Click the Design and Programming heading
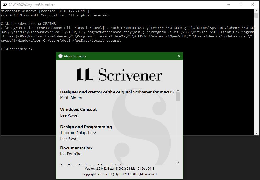This screenshot has width=260, height=180. [x=86, y=127]
